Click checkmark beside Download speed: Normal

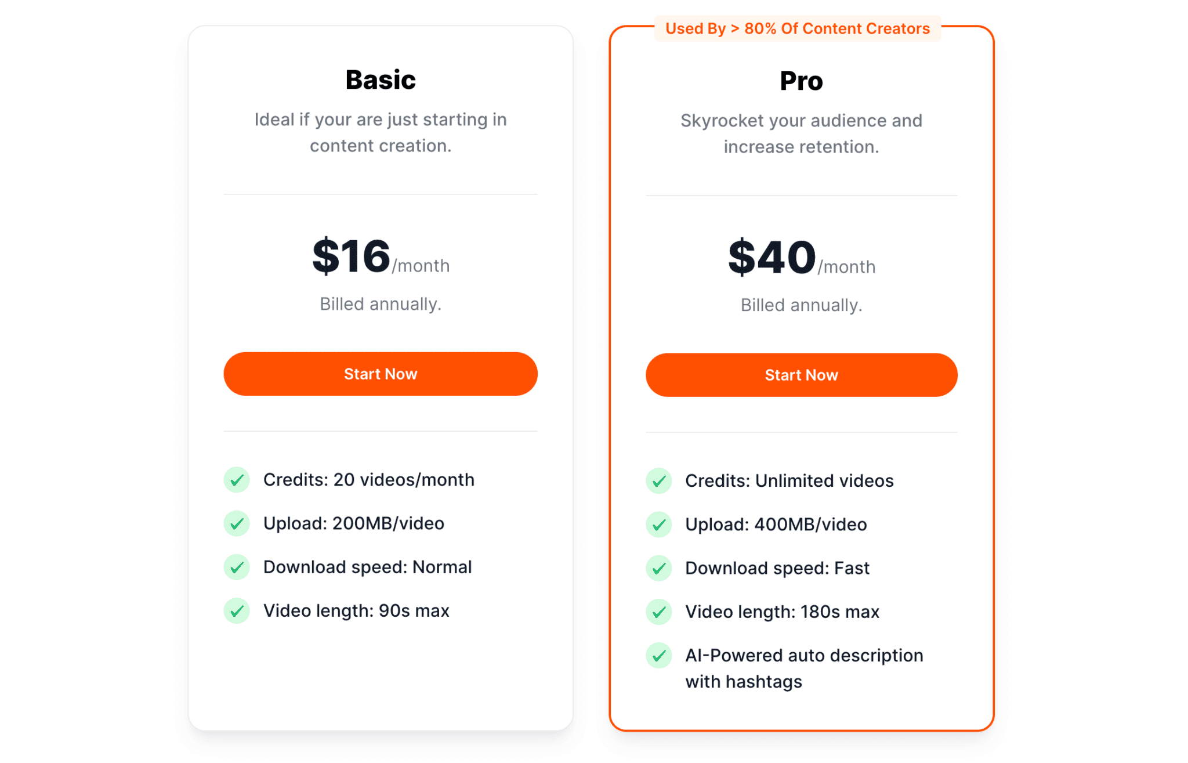(237, 567)
